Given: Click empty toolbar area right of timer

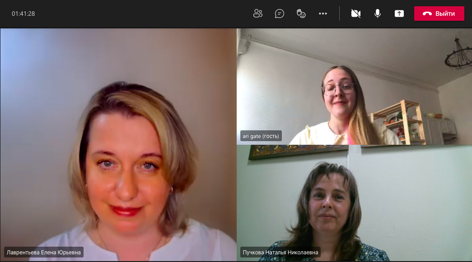Looking at the screenshot, I should point(136,14).
